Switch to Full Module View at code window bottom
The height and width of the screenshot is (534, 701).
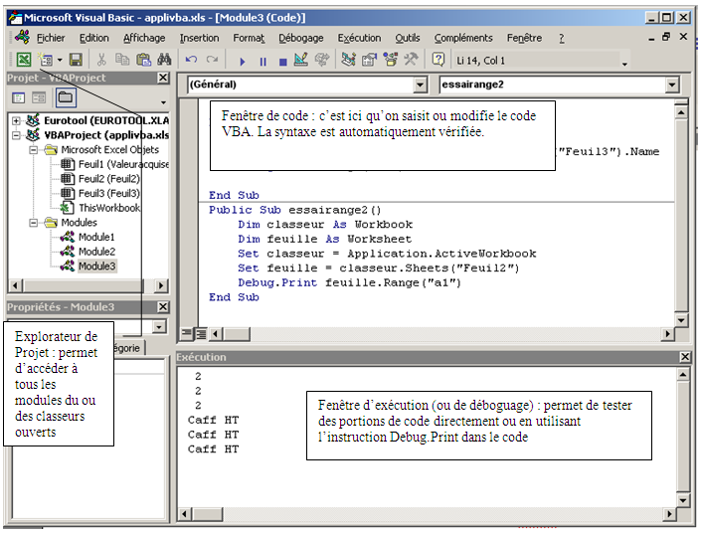tap(201, 334)
